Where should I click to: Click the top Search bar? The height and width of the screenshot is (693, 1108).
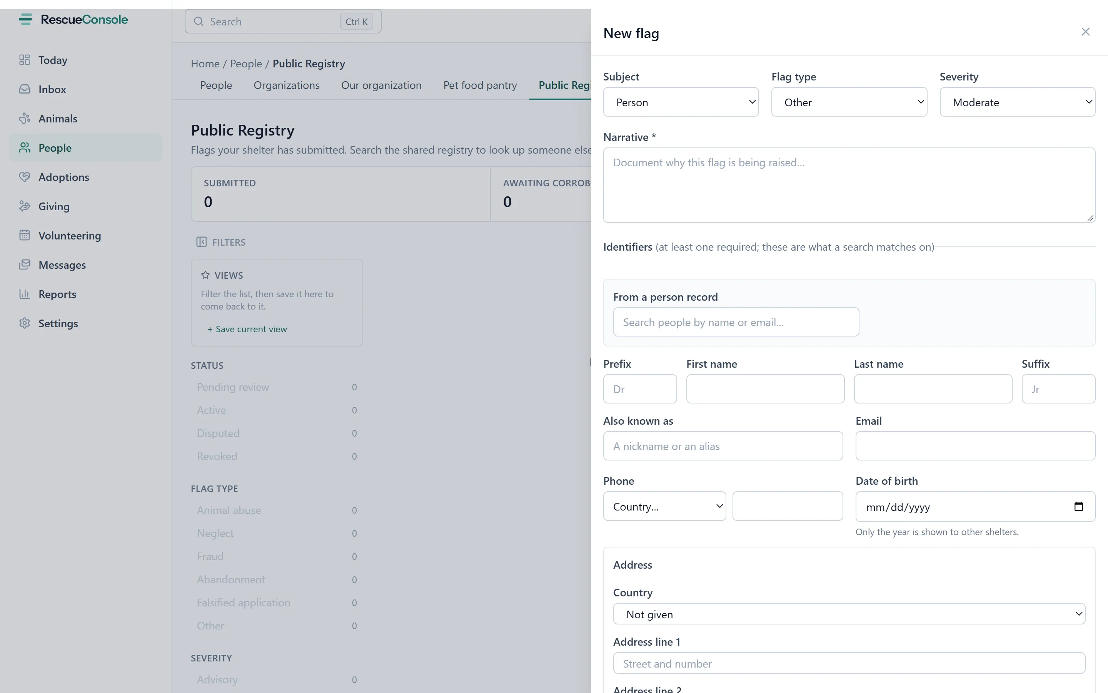point(283,22)
